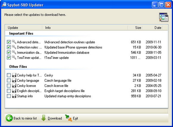Screen dimensions: 173x127
Task: Click the 2005-04-27 date value
Action: 154,75
